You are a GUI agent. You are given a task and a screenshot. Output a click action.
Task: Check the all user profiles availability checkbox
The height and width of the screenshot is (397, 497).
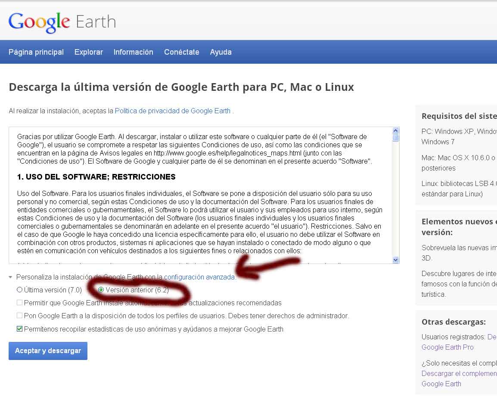click(x=19, y=316)
